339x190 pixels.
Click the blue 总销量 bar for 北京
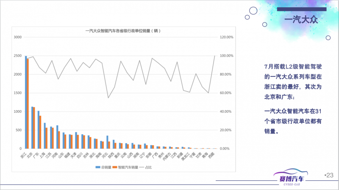coord(32,128)
